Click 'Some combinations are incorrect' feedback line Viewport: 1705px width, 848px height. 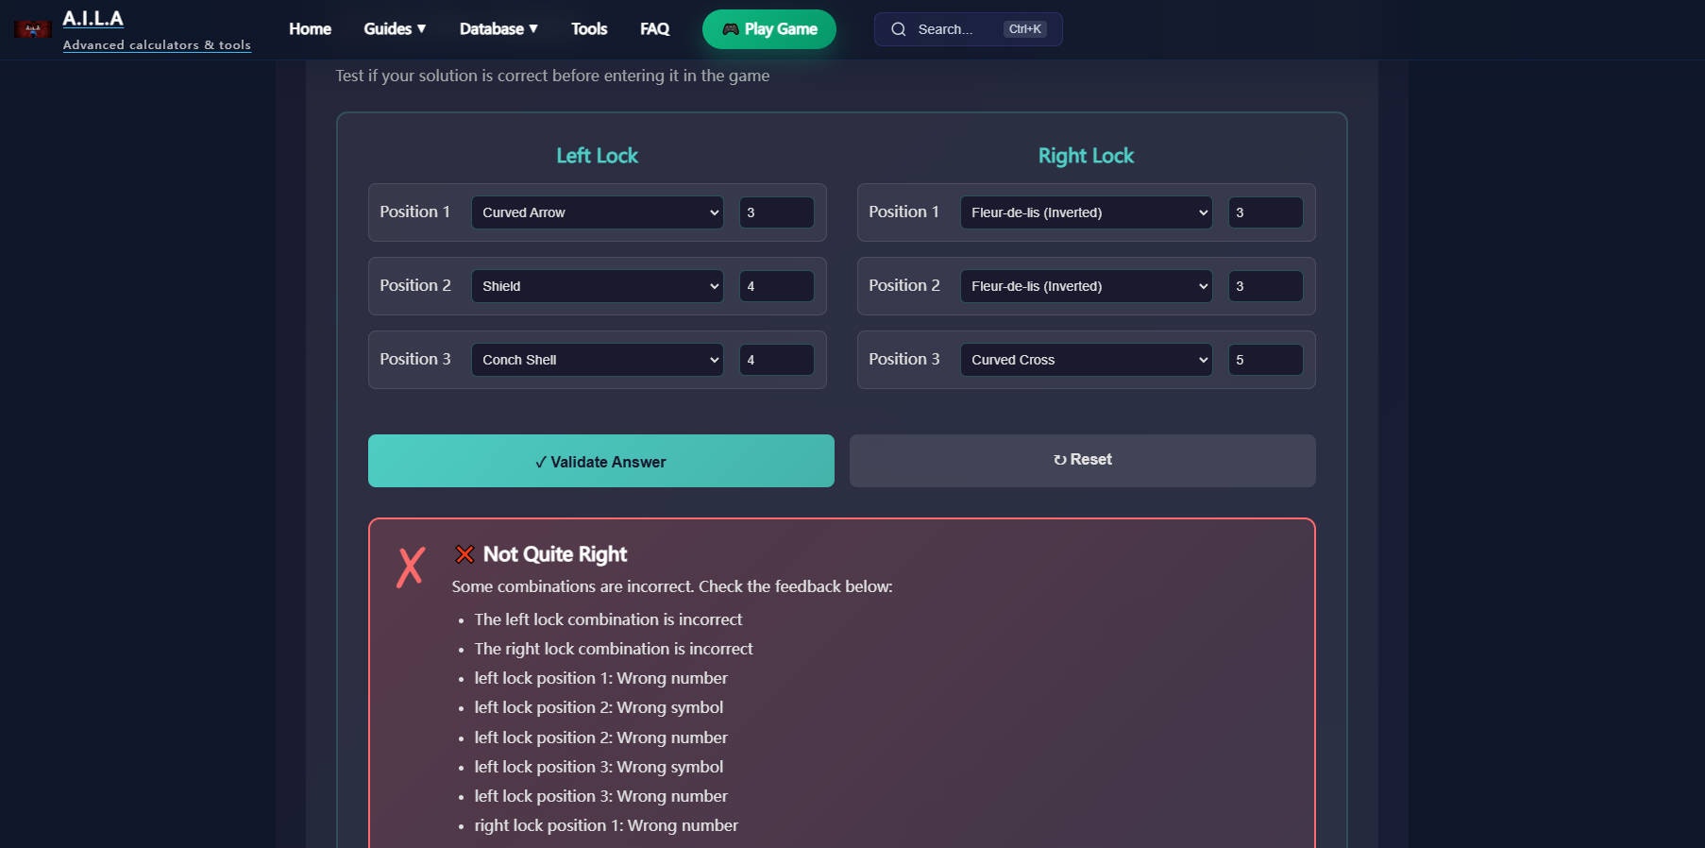pos(672,586)
